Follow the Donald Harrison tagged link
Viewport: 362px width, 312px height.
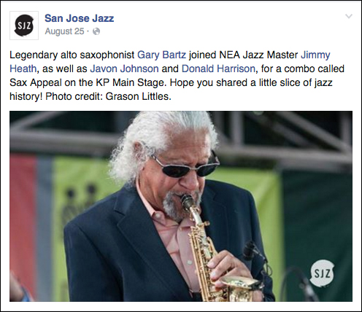tap(218, 69)
